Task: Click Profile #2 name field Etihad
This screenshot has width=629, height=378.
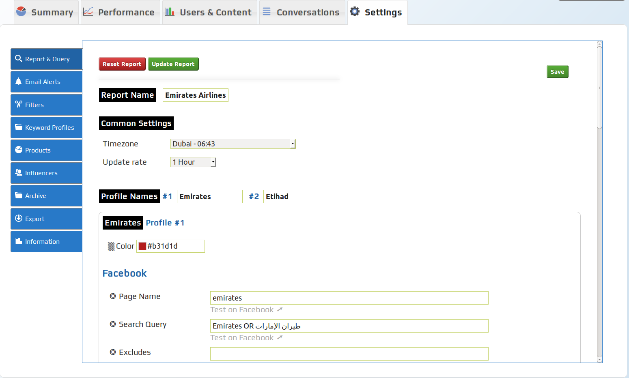Action: point(296,196)
